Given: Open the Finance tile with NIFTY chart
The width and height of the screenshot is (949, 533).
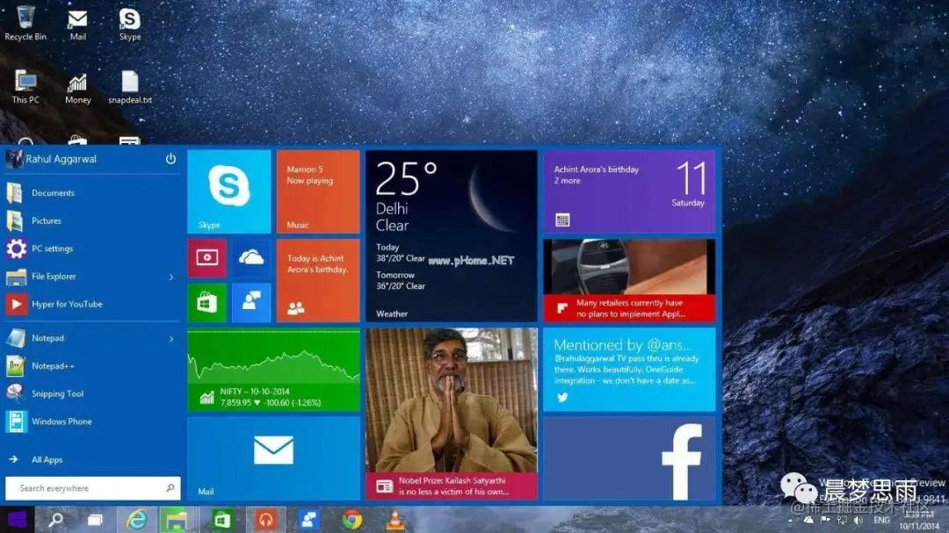Looking at the screenshot, I should tap(273, 370).
